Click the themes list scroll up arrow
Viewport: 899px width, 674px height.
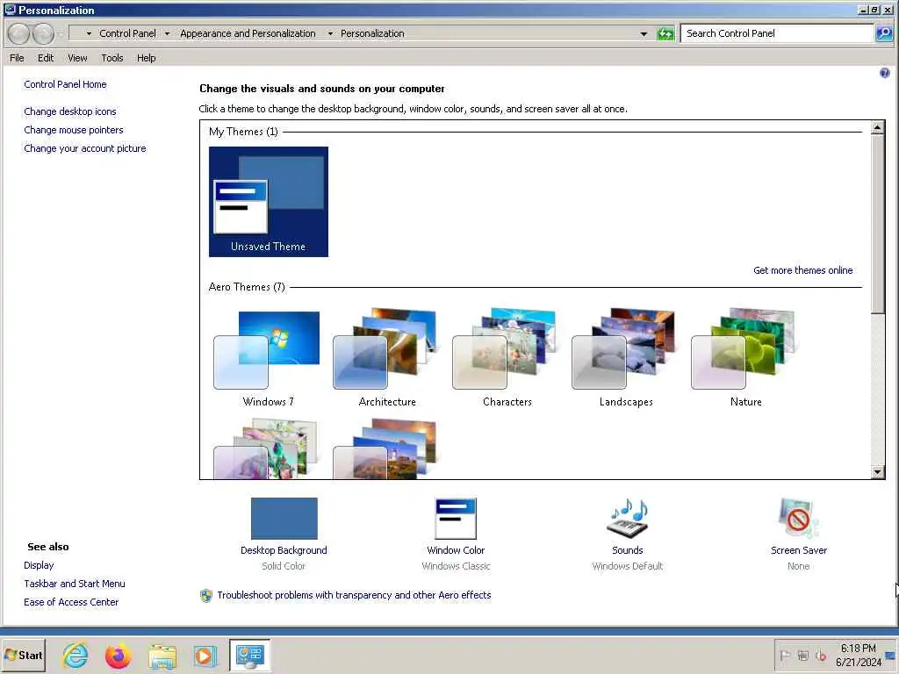pyautogui.click(x=877, y=127)
